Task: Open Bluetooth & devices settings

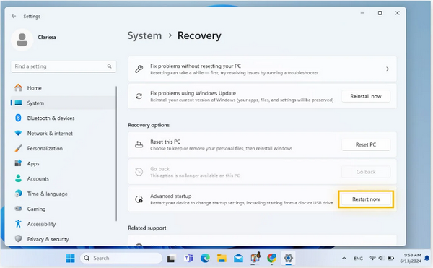Action: 64,118
